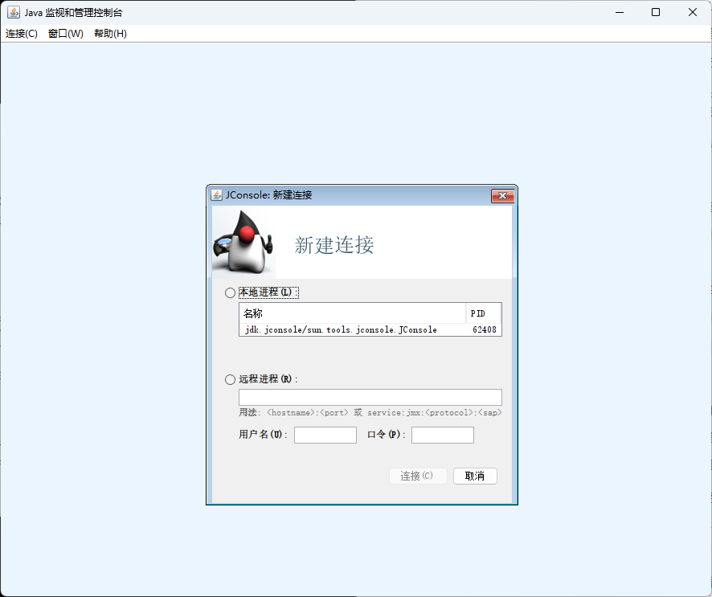Viewport: 712px width, 597px height.
Task: Focus the remote process address field
Action: [x=370, y=397]
